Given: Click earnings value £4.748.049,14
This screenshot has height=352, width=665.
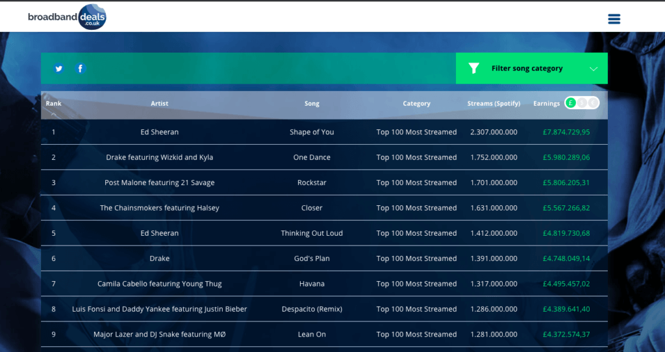Looking at the screenshot, I should (x=566, y=258).
